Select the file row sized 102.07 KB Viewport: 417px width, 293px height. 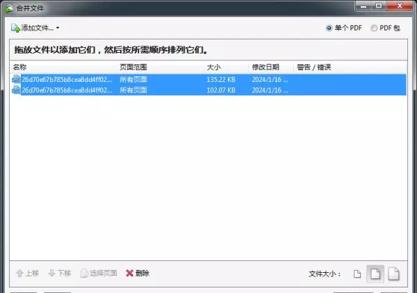(x=208, y=90)
